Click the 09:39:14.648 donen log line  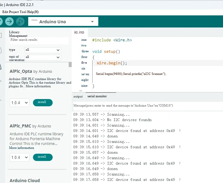pyautogui.click(x=96, y=136)
